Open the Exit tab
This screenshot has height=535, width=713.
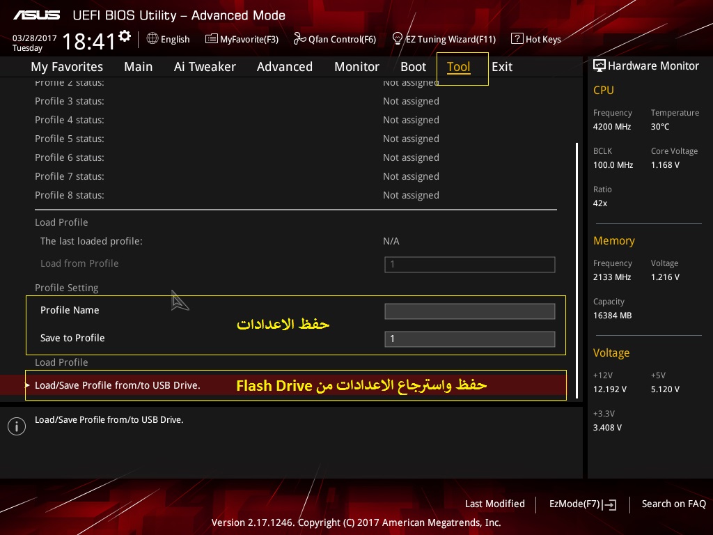(502, 67)
